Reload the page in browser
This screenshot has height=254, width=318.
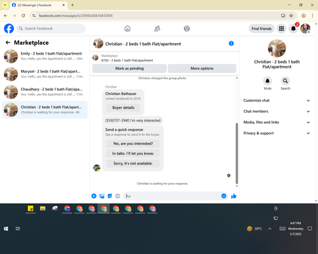[x=24, y=16]
